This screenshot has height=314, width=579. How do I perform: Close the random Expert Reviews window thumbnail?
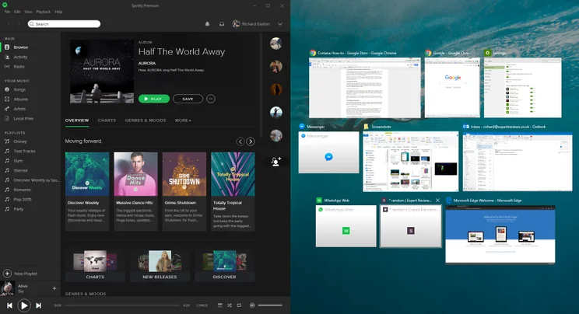(437, 201)
